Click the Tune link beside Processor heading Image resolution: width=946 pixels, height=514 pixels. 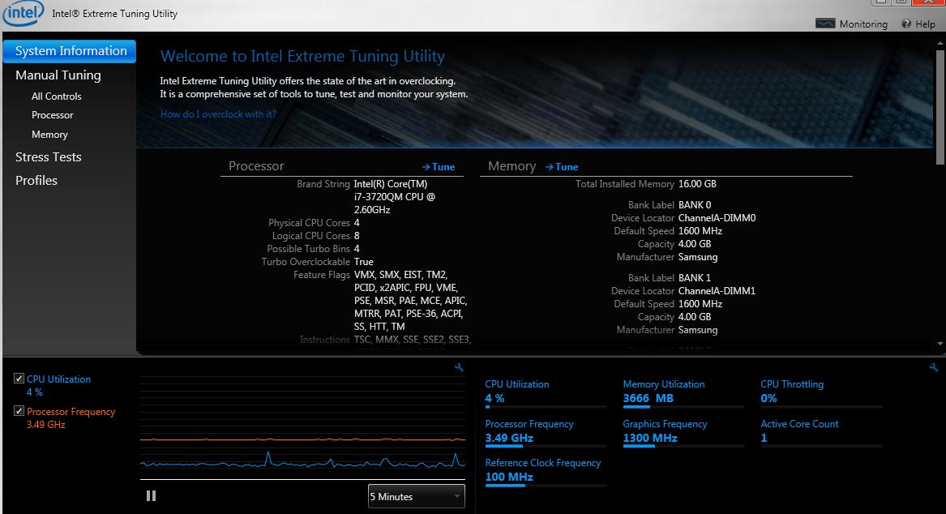[x=439, y=167]
